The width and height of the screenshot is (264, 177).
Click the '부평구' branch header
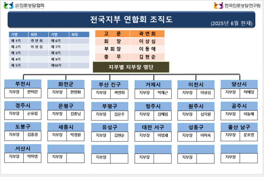(110, 106)
